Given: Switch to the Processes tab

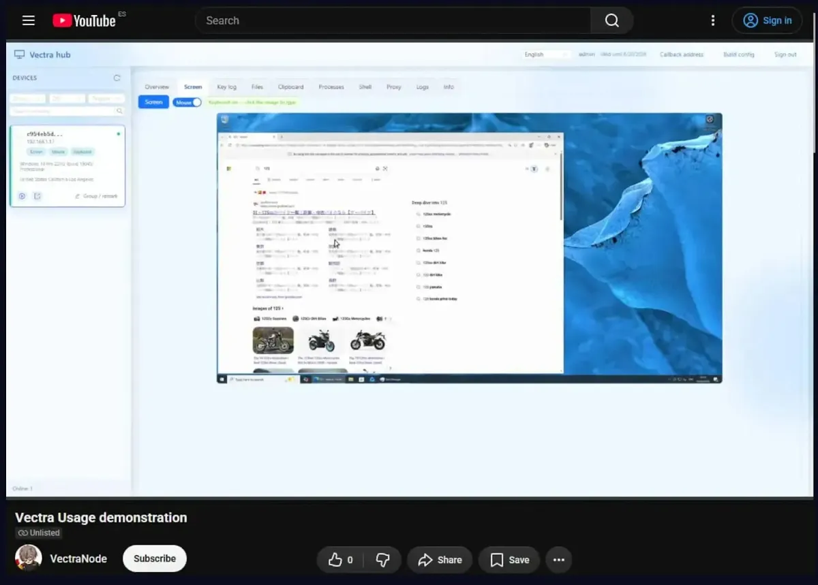Looking at the screenshot, I should coord(331,87).
